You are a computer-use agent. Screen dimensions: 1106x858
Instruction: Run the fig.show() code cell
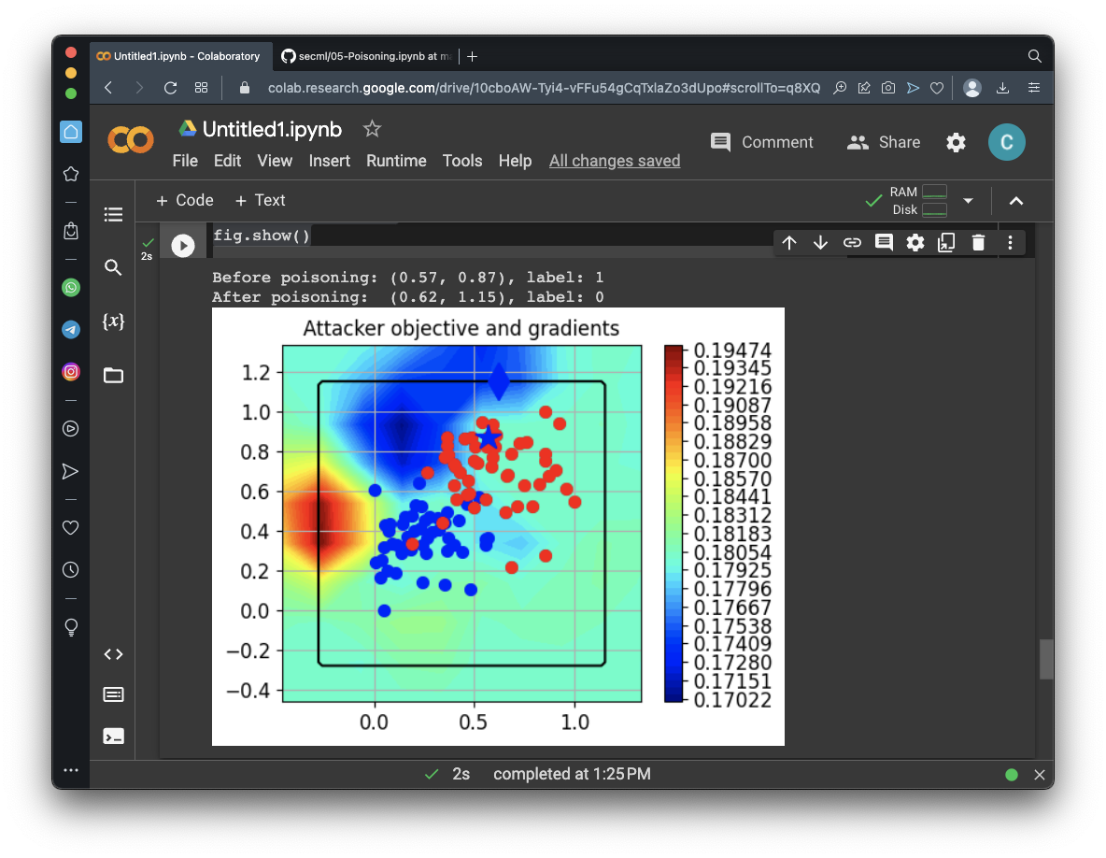coord(182,245)
